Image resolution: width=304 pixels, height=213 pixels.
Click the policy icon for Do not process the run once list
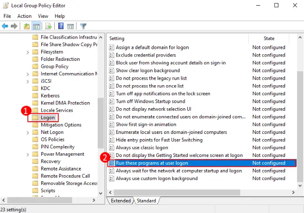coord(112,86)
